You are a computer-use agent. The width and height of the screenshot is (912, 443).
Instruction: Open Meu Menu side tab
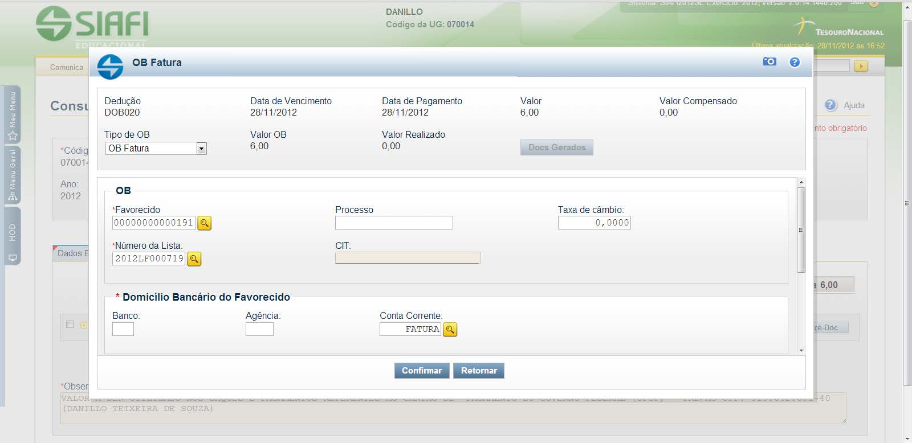[13, 114]
